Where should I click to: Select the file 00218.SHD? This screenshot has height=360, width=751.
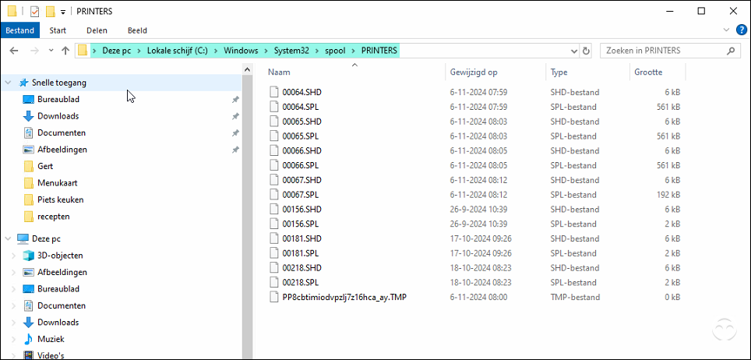tap(301, 267)
